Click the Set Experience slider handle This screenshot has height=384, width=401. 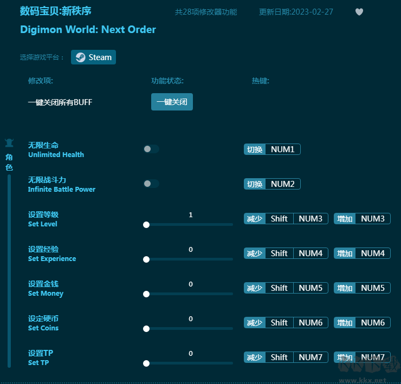(146, 259)
